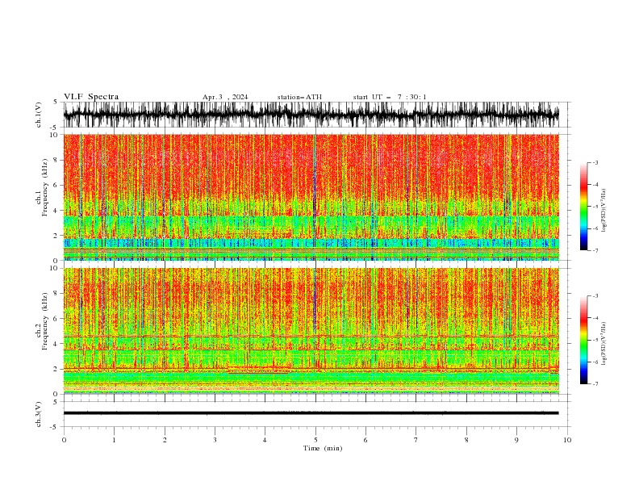Viewport: 639px width, 494px height.
Task: Select the ch.1 voltage waveform plot
Action: (x=311, y=115)
